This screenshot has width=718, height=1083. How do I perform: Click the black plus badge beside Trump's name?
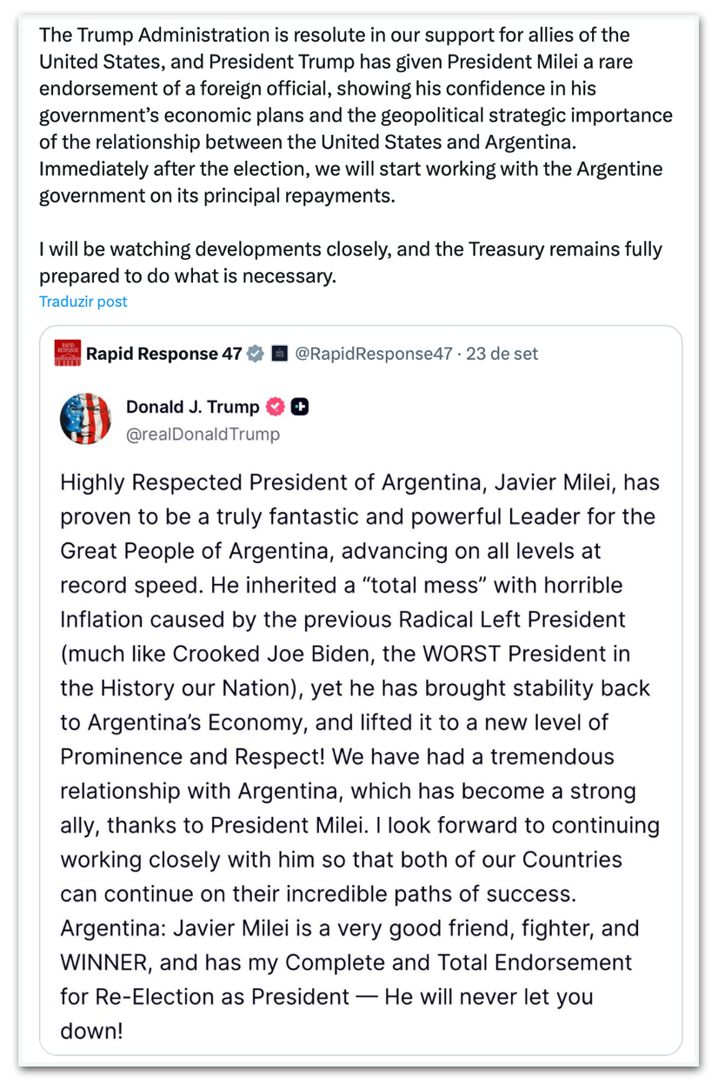pos(300,407)
